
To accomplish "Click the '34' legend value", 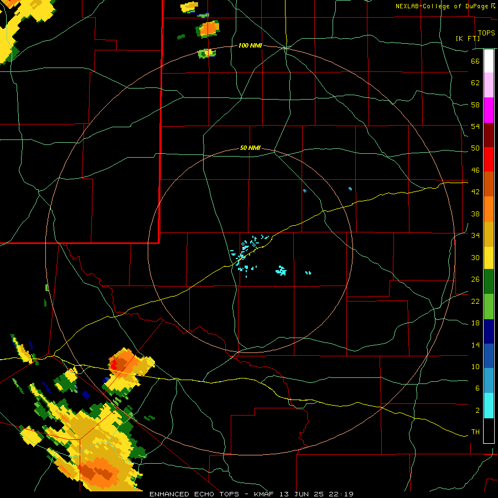I will pos(475,236).
